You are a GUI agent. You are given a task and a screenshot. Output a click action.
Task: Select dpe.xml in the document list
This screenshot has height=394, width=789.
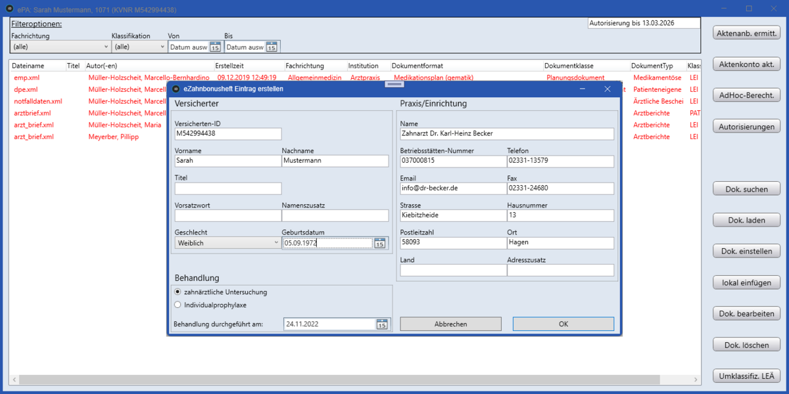[26, 89]
